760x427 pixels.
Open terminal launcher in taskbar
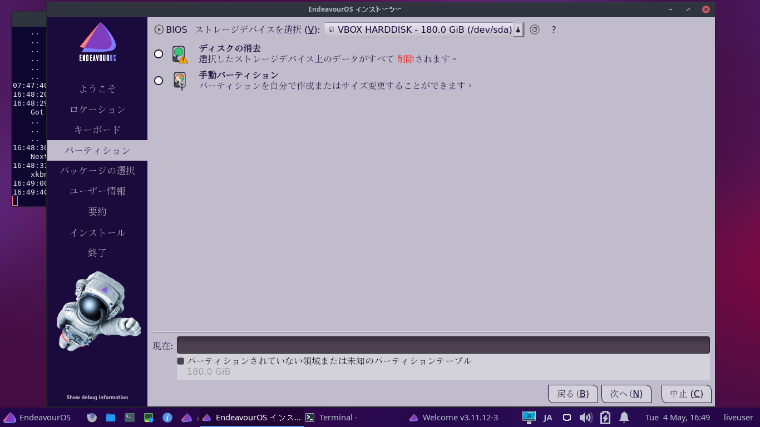tap(130, 418)
